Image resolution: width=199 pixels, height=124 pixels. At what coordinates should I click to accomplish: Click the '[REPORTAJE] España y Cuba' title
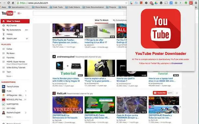(160, 116)
